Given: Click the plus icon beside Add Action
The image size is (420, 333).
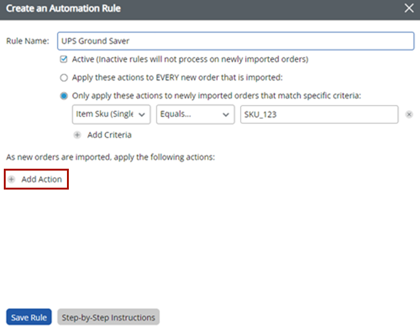Looking at the screenshot, I should click(x=12, y=179).
